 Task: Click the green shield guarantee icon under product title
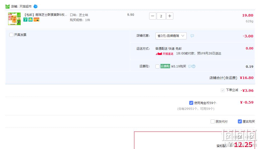(x=30, y=20)
